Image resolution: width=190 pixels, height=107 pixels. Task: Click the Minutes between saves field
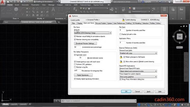pyautogui.click(x=82, y=58)
